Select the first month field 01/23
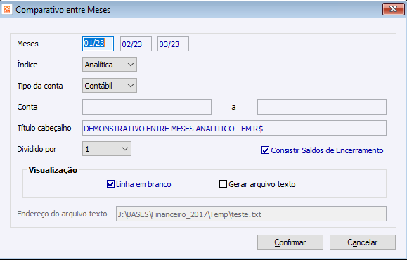Image resolution: width=407 pixels, height=260 pixels. [x=98, y=44]
